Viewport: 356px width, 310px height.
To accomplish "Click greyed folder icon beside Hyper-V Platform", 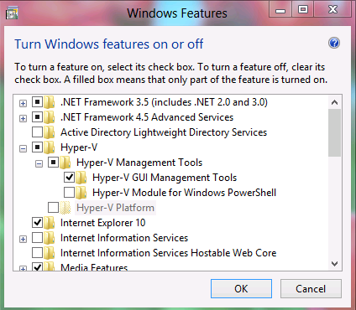I will (x=65, y=208).
